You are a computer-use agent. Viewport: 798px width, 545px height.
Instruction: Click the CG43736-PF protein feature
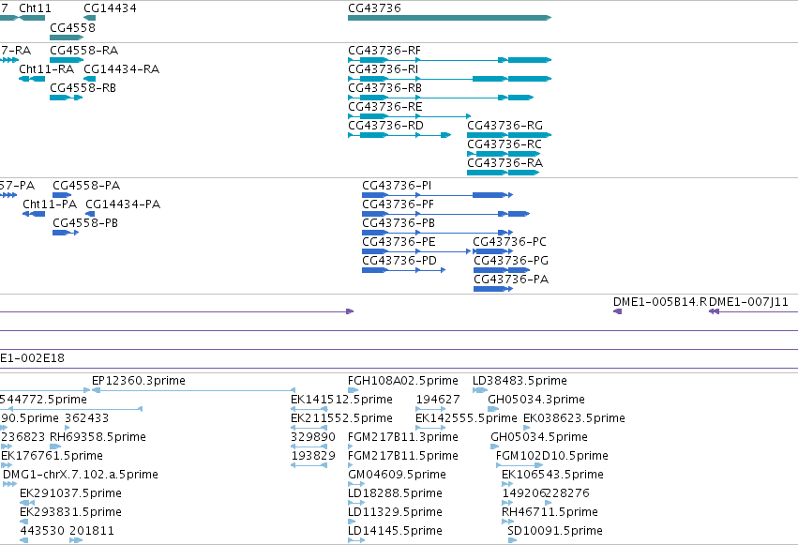coord(445,214)
